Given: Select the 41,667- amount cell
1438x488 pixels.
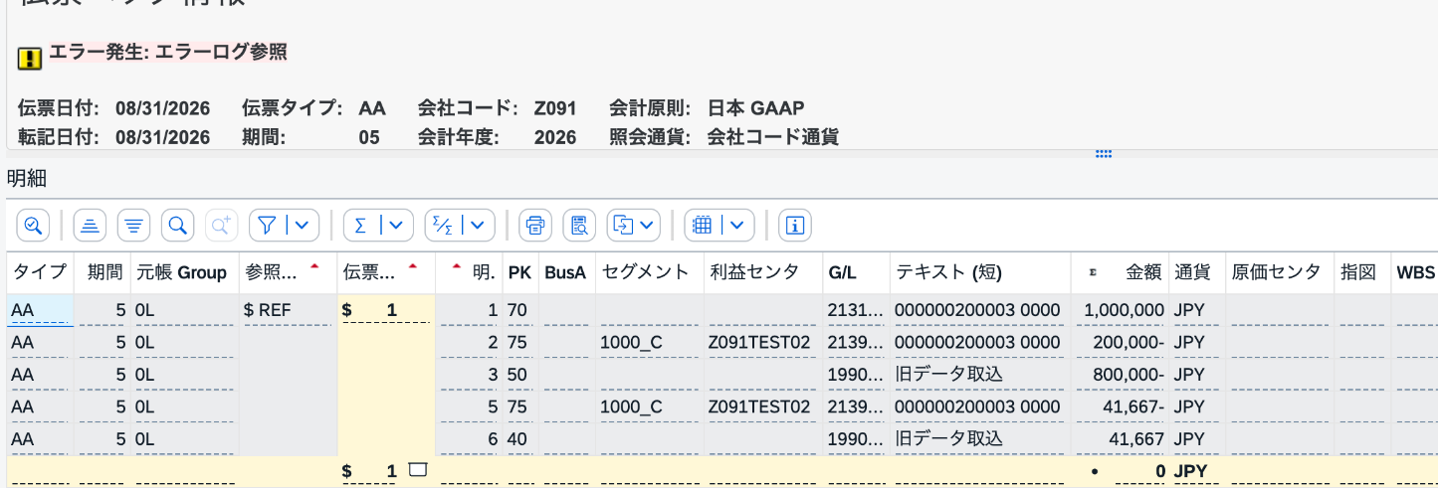Looking at the screenshot, I should click(1120, 407).
